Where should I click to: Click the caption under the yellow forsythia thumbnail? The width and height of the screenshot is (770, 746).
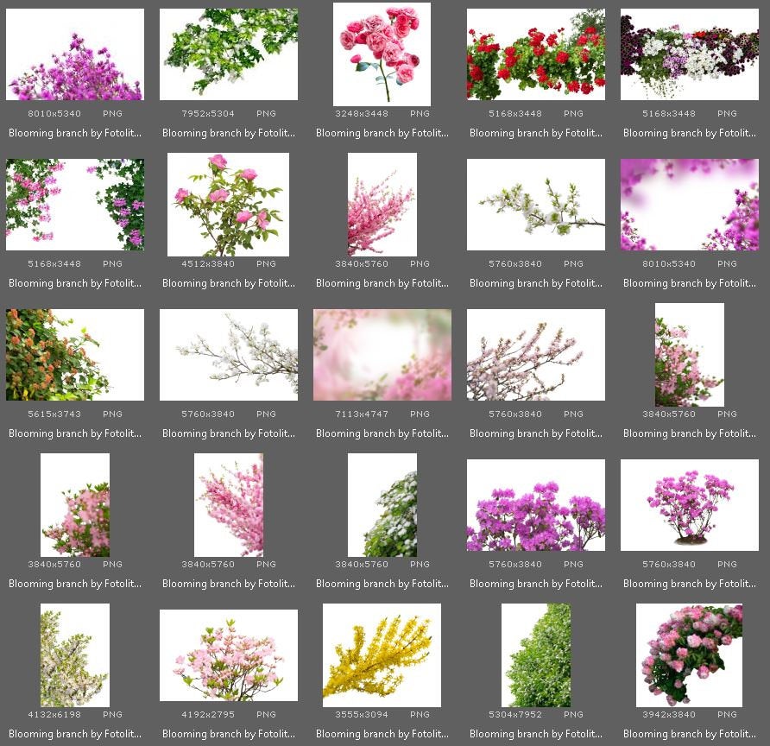click(382, 734)
